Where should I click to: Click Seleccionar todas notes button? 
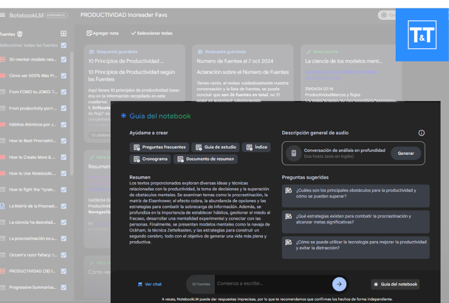pyautogui.click(x=152, y=33)
